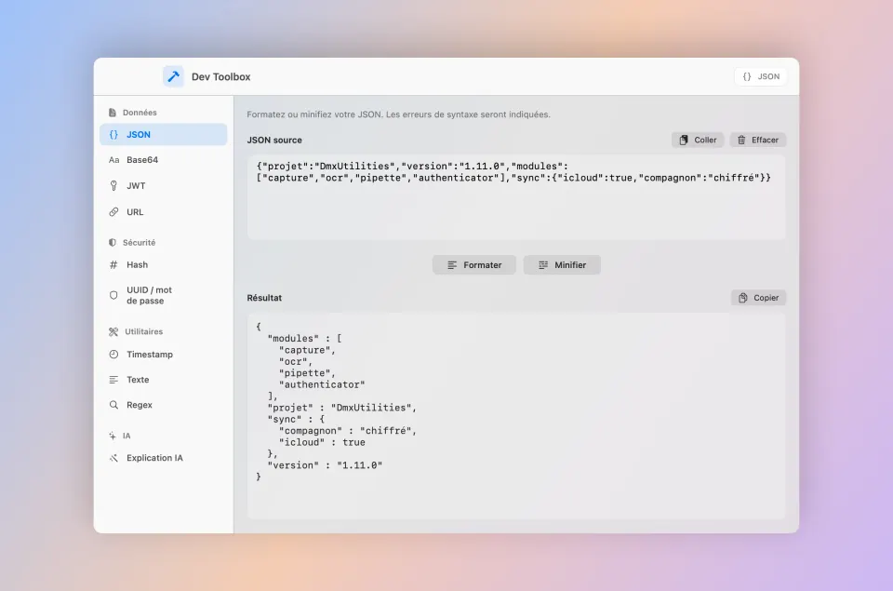This screenshot has width=893, height=591.
Task: Click the Texte lines icon
Action: [113, 380]
